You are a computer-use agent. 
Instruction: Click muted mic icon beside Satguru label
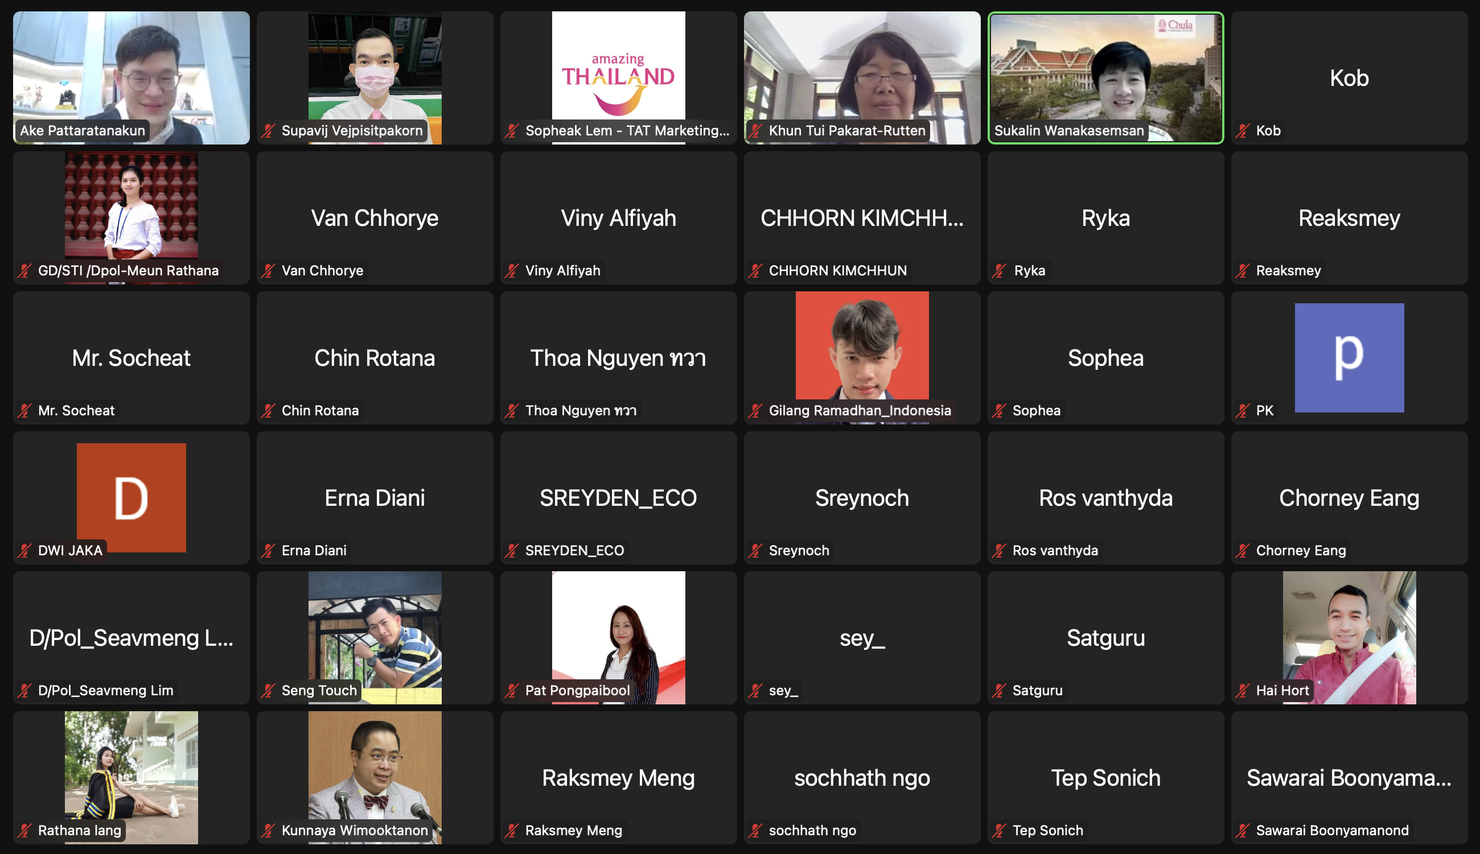pos(999,690)
